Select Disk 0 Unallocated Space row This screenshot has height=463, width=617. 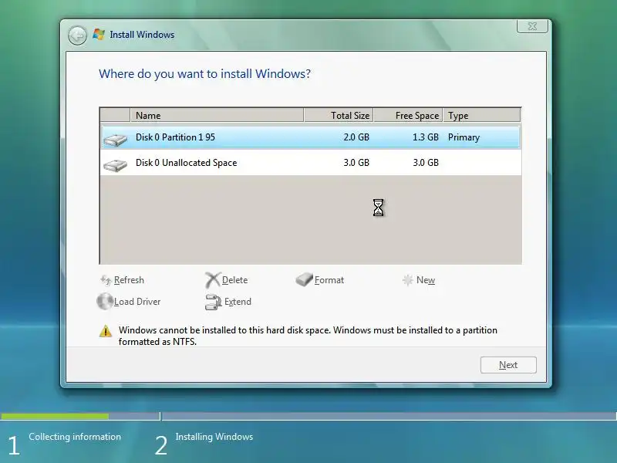click(311, 163)
